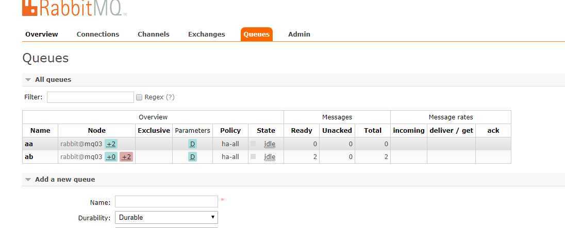Sort by the Name column header
The width and height of the screenshot is (565, 228).
pyautogui.click(x=40, y=131)
